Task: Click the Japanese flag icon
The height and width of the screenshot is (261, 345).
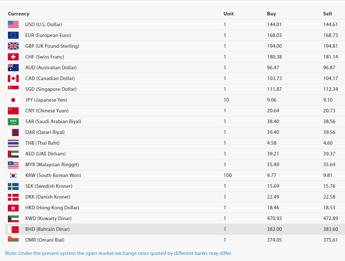Action: point(13,100)
